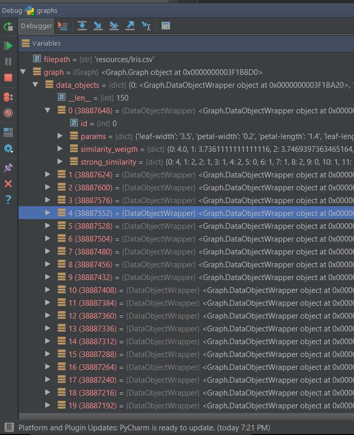Click Run to Cursor icon

(x=146, y=26)
